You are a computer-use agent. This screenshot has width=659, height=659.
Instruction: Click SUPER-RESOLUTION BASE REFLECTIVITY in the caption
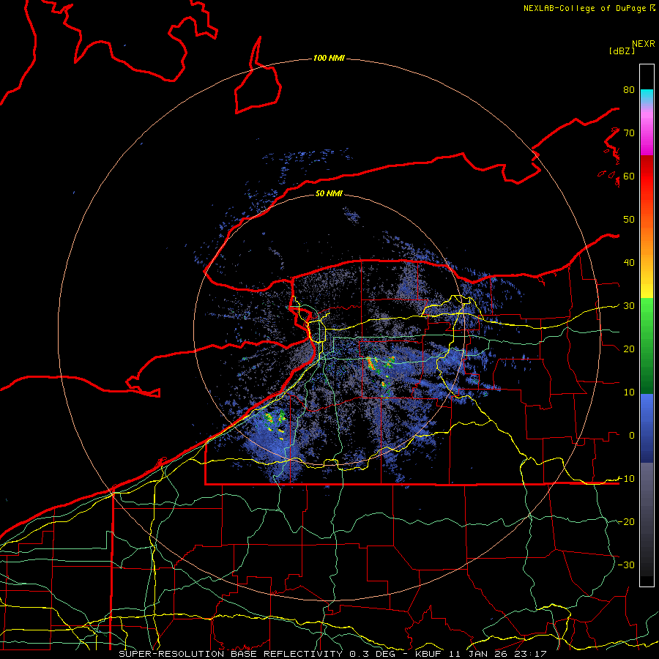click(x=231, y=654)
